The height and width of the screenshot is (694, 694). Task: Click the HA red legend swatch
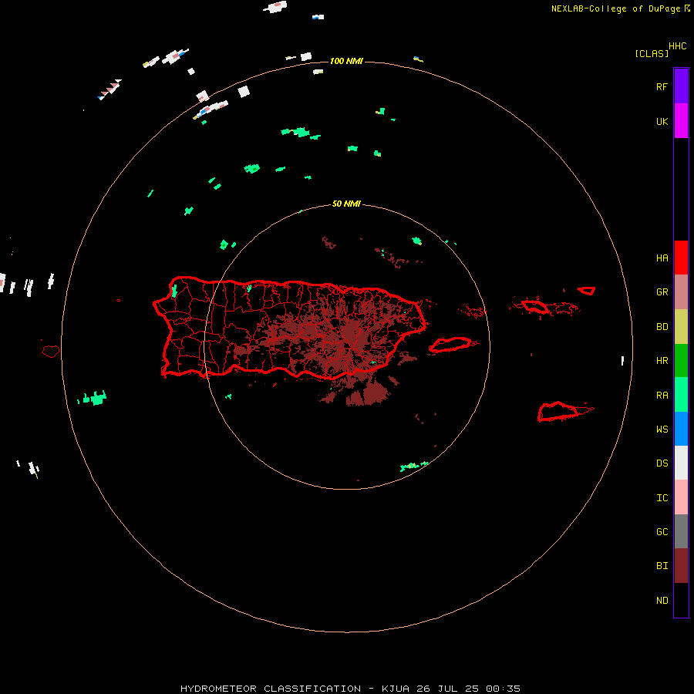click(x=681, y=258)
